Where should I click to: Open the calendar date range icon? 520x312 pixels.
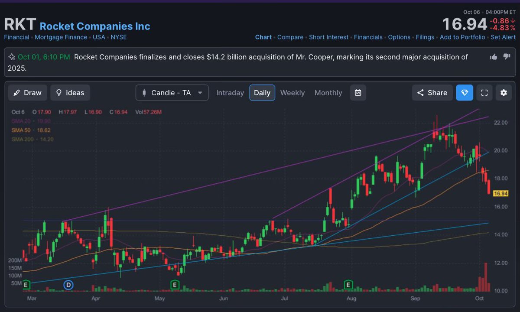point(358,93)
